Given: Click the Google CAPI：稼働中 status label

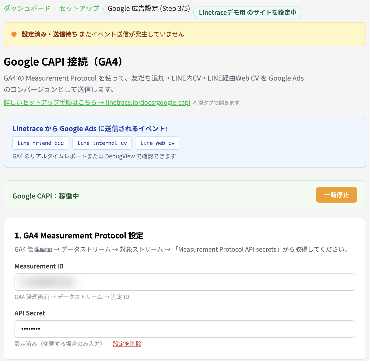Looking at the screenshot, I should [x=46, y=196].
